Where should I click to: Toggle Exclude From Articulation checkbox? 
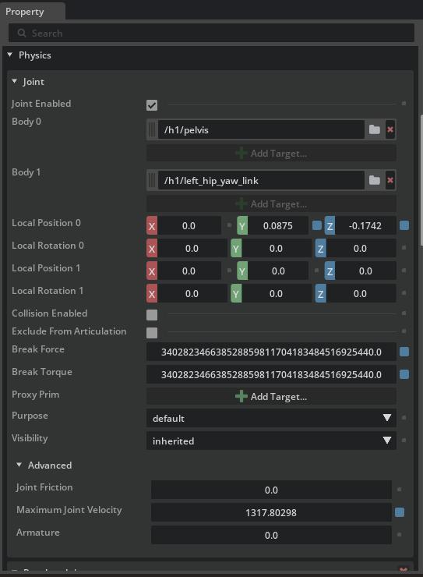152,333
